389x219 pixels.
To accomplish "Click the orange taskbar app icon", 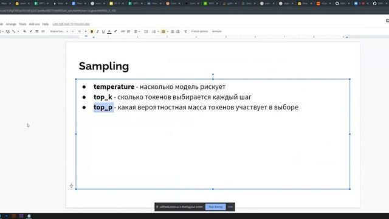I will [14, 216].
